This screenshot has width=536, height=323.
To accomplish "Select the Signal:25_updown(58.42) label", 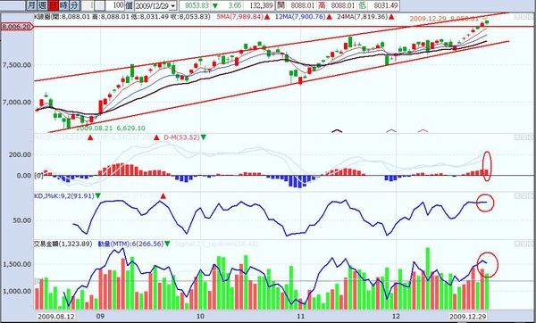I will coord(216,244).
